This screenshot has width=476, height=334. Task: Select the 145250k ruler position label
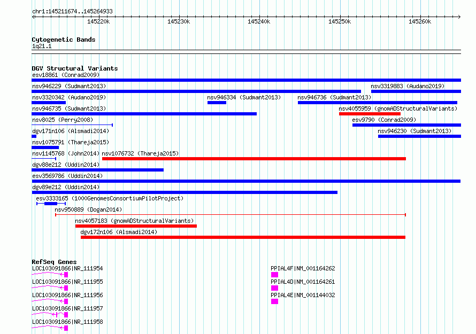[x=340, y=21]
